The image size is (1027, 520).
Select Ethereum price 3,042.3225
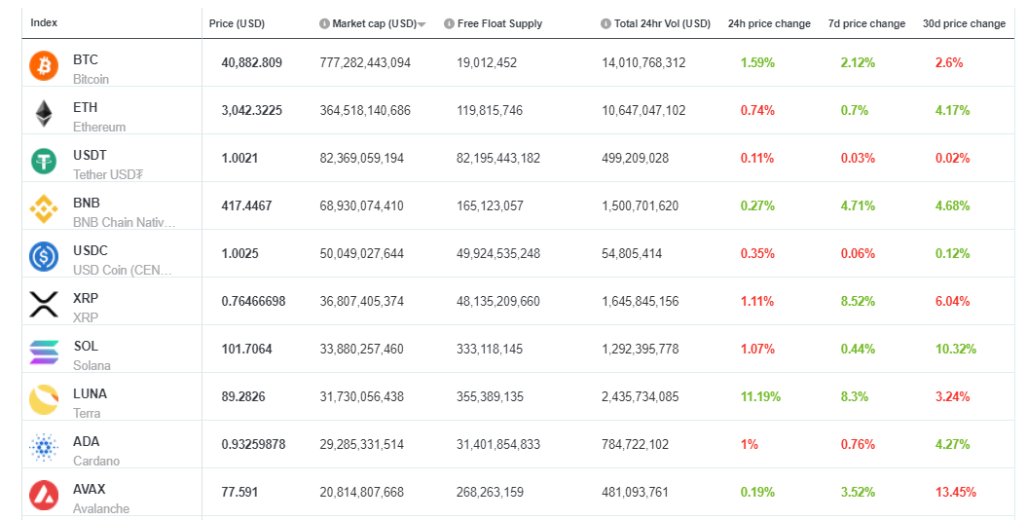pos(251,111)
